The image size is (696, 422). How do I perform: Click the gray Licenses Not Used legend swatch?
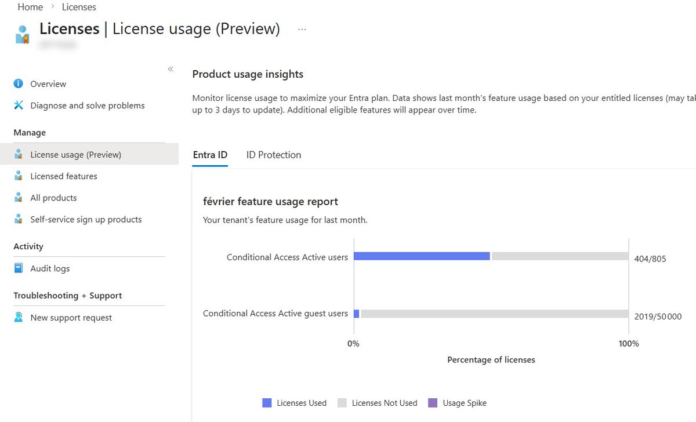[x=342, y=403]
